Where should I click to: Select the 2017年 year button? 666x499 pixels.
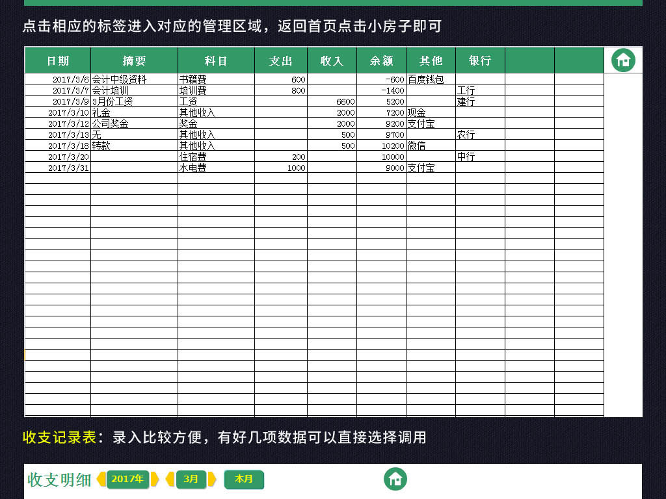click(x=128, y=479)
